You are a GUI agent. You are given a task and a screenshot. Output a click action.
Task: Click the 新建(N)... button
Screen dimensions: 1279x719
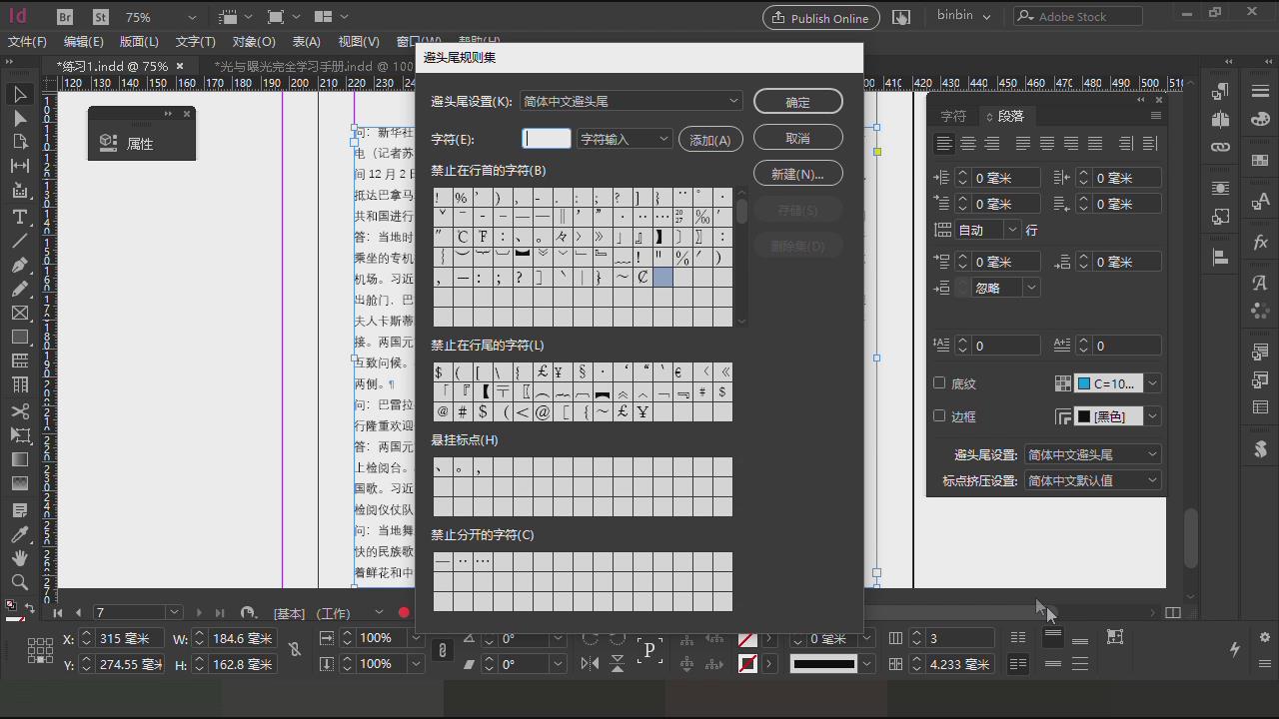(x=797, y=174)
